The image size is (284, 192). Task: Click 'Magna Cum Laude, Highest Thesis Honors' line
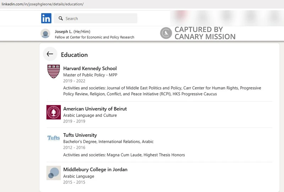[x=124, y=155]
